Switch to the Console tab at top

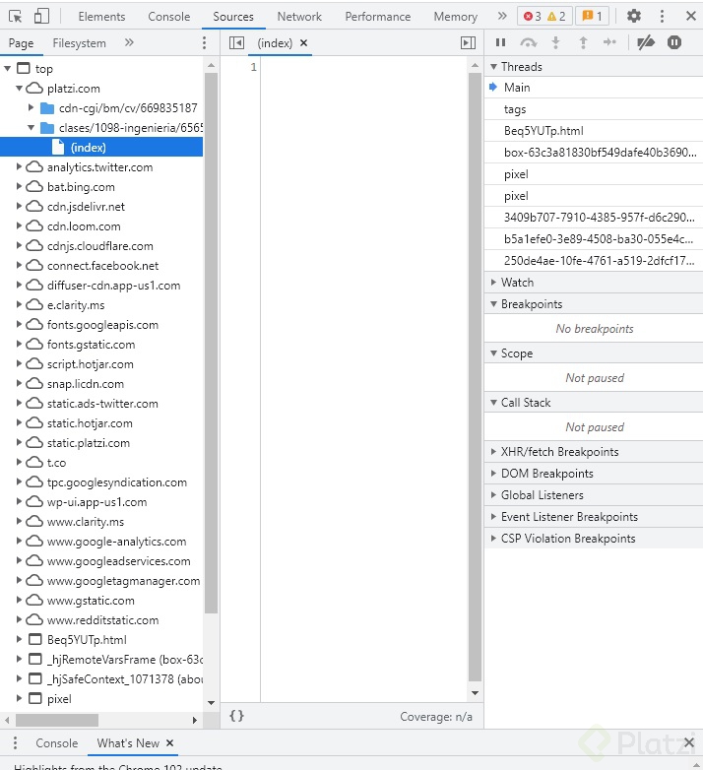[169, 16]
